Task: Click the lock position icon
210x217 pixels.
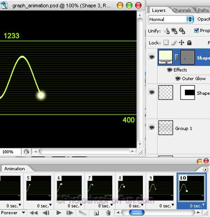Action: [182, 43]
